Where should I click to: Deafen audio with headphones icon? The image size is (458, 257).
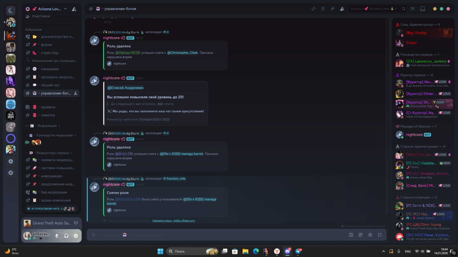tap(66, 236)
